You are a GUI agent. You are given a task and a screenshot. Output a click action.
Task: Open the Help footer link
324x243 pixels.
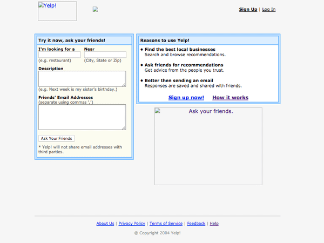214,224
